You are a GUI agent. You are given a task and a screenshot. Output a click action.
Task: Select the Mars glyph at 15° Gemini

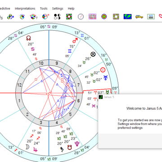coord(75,40)
